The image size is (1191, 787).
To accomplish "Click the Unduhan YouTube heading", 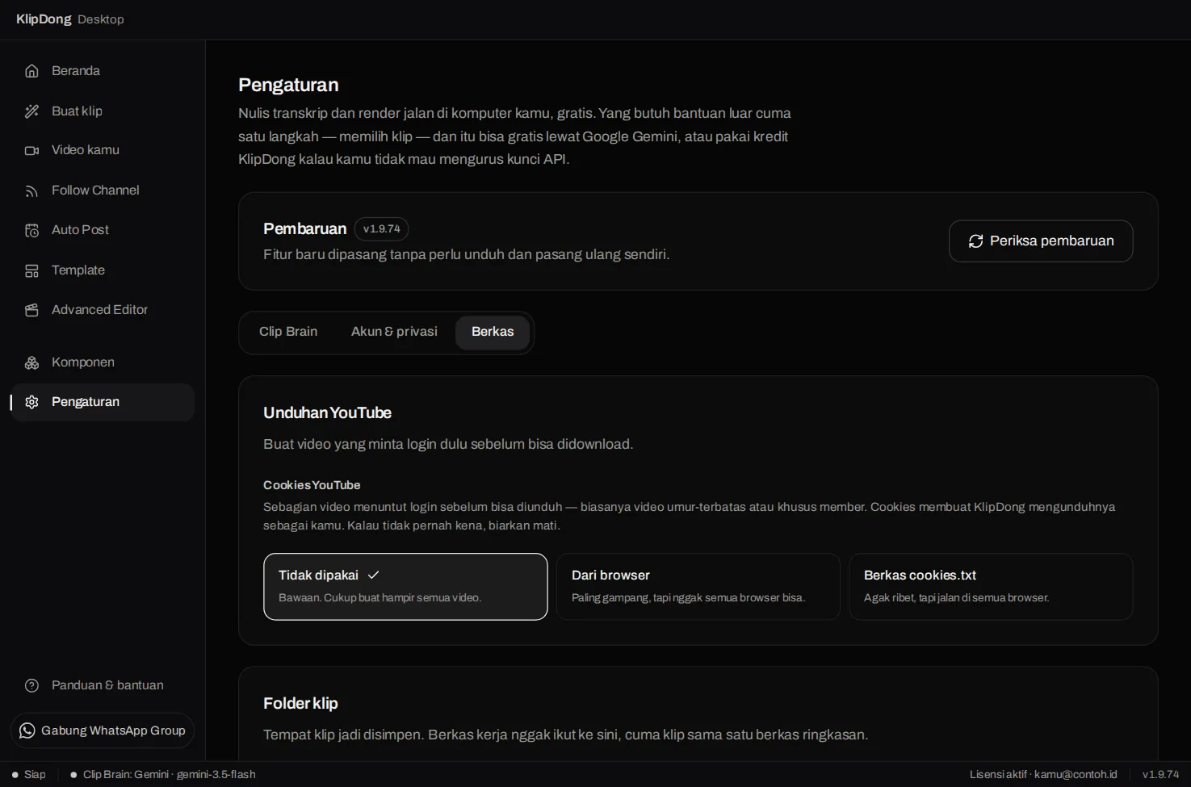I will point(327,413).
